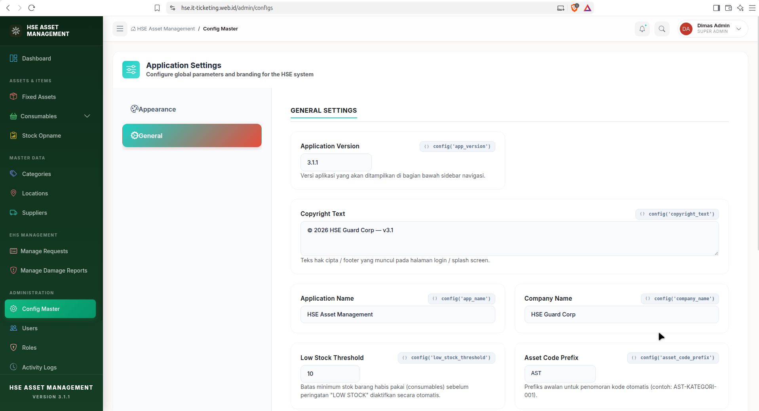
Task: Click the DA user avatar
Action: tap(686, 29)
